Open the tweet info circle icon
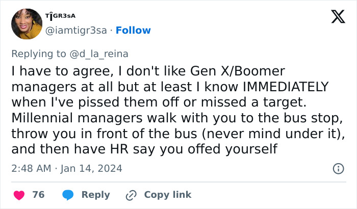The height and width of the screenshot is (209, 357). point(338,168)
